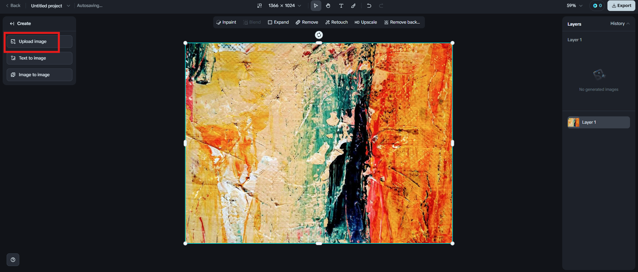Pick the brush tool in top toolbar
This screenshot has width=638, height=272.
coord(354,6)
